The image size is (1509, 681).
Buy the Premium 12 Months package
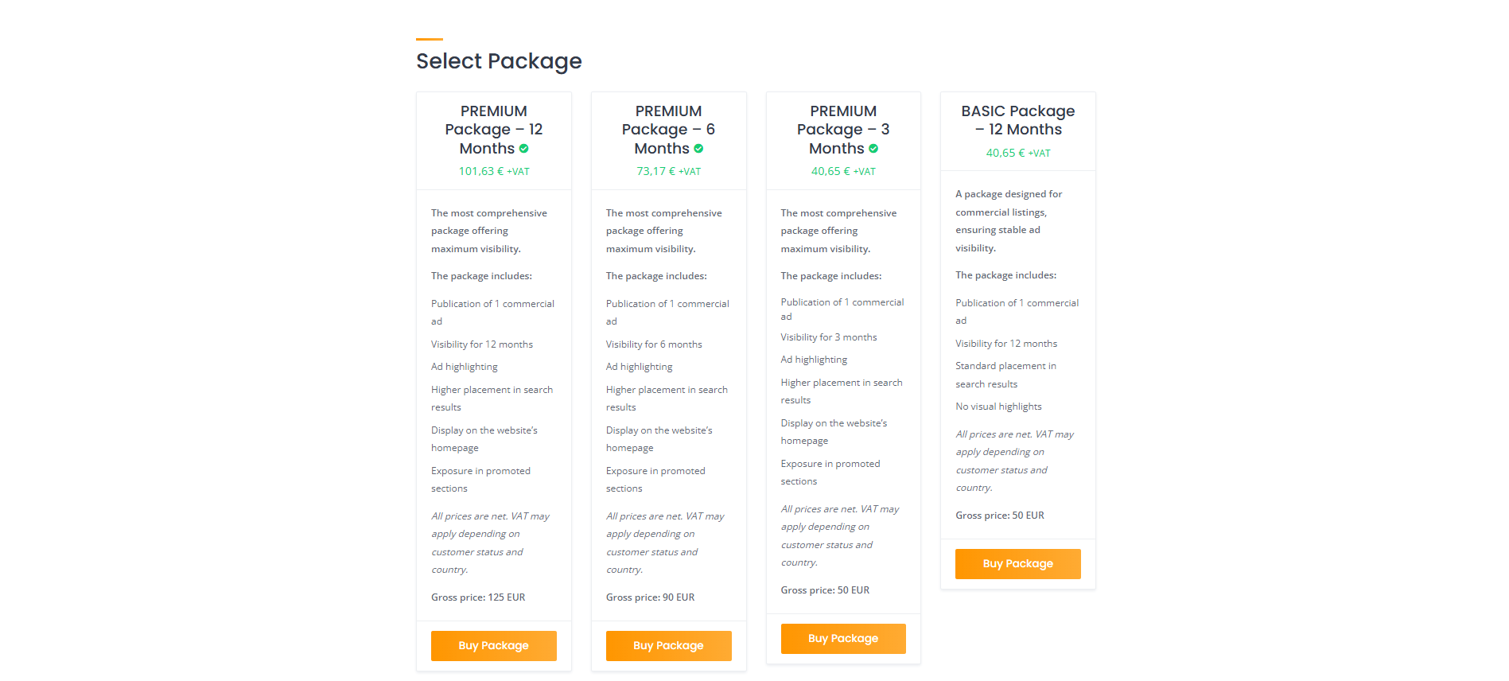coord(493,645)
